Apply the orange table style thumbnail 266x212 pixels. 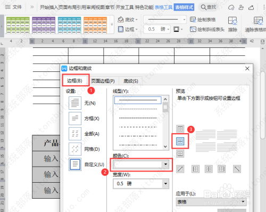pyautogui.click(x=95, y=25)
